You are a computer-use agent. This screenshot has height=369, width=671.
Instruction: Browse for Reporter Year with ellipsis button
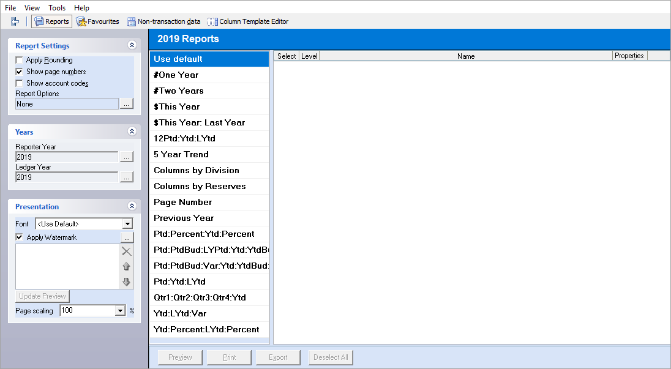point(126,157)
